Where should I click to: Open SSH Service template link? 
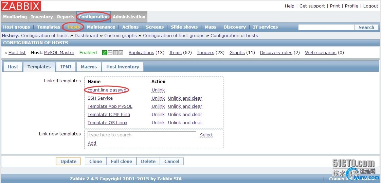(x=100, y=98)
